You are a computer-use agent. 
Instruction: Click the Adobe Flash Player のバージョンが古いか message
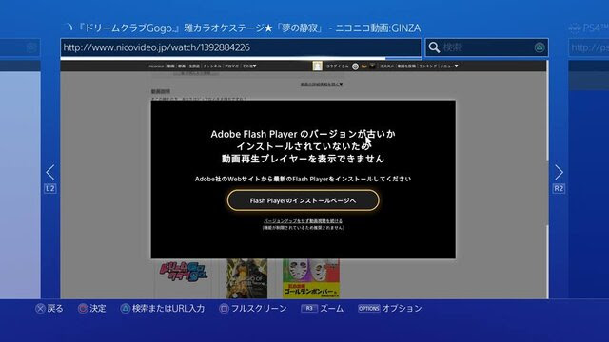click(x=303, y=134)
